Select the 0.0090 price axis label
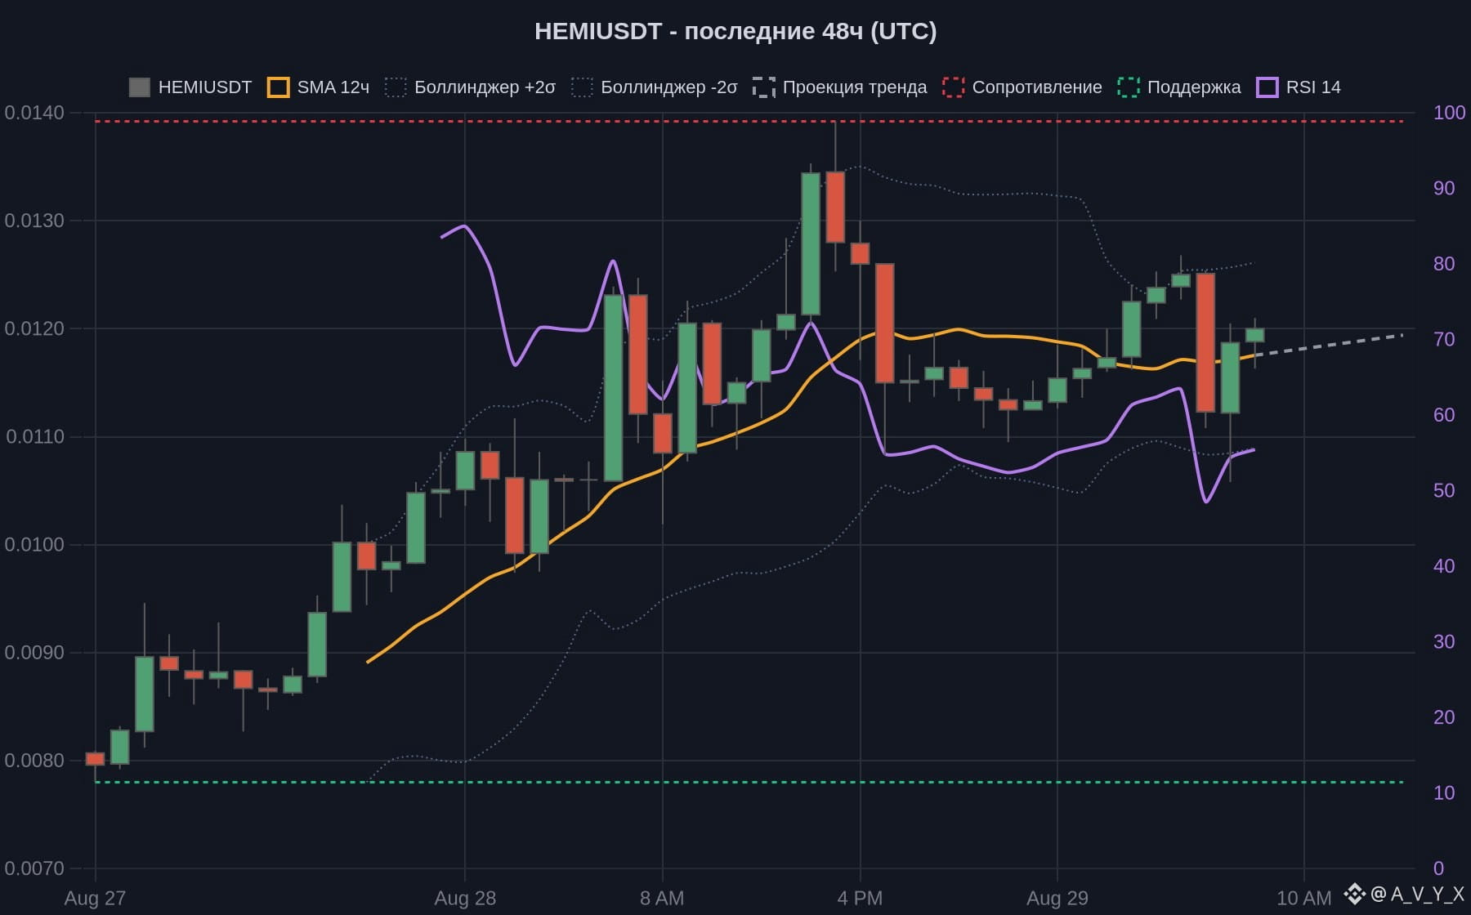Viewport: 1471px width, 915px height. tap(34, 653)
